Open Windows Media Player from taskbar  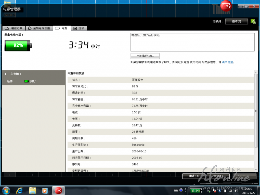[x=45, y=190]
